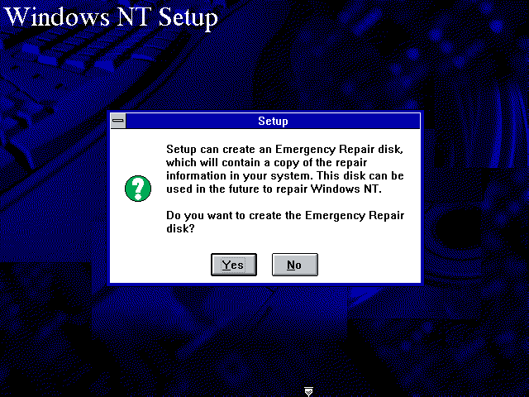Click the Emergency Repair disk explanation paragraph
Screen dimensions: 529x397
284,169
